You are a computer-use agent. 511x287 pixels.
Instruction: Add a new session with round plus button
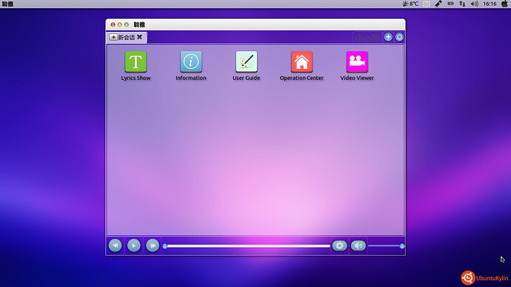[x=388, y=37]
